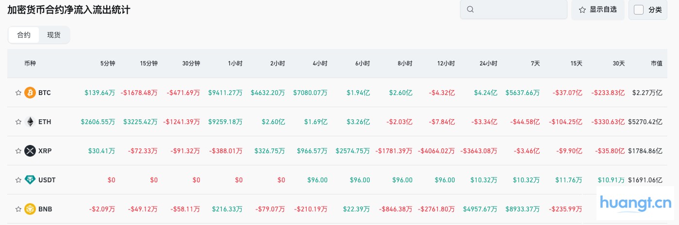
Task: Favorite ETH with its star icon
Action: [18, 122]
